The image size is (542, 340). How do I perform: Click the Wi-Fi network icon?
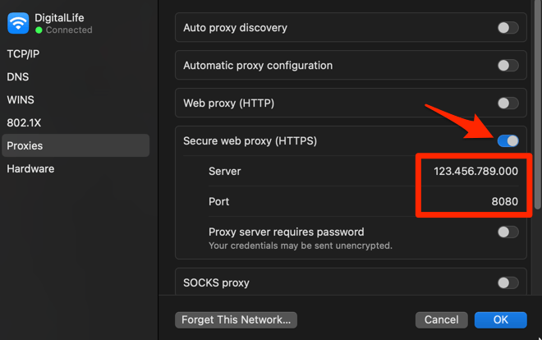click(18, 23)
